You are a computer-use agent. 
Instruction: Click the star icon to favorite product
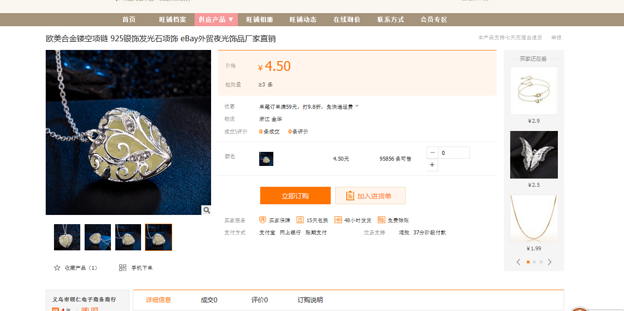tap(57, 268)
